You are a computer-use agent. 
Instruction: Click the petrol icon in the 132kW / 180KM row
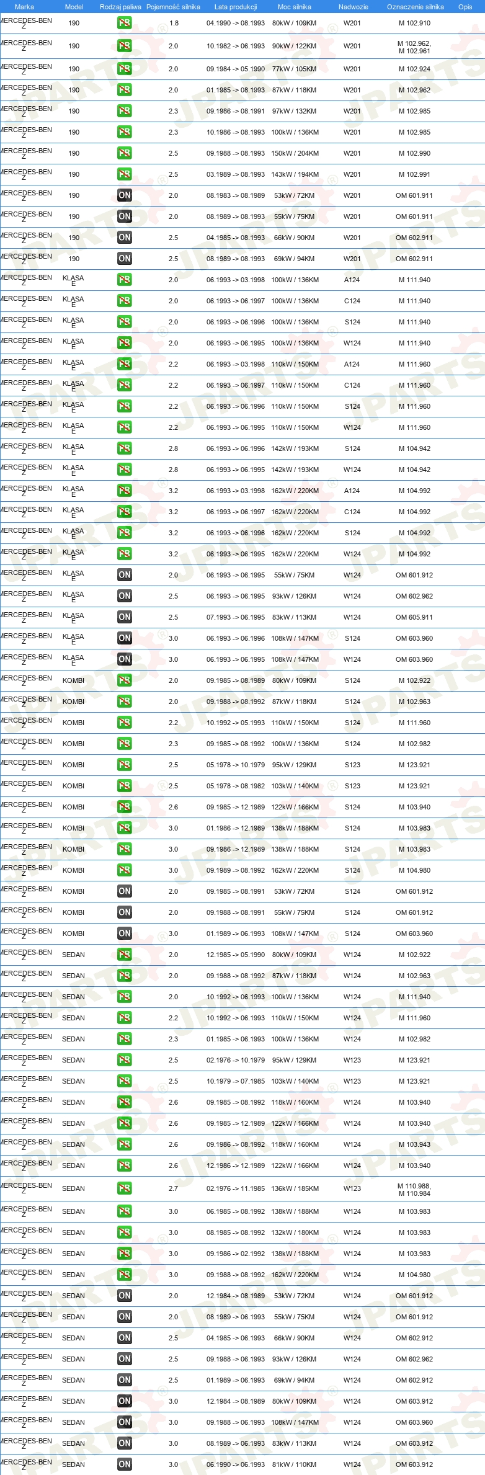tap(125, 1232)
